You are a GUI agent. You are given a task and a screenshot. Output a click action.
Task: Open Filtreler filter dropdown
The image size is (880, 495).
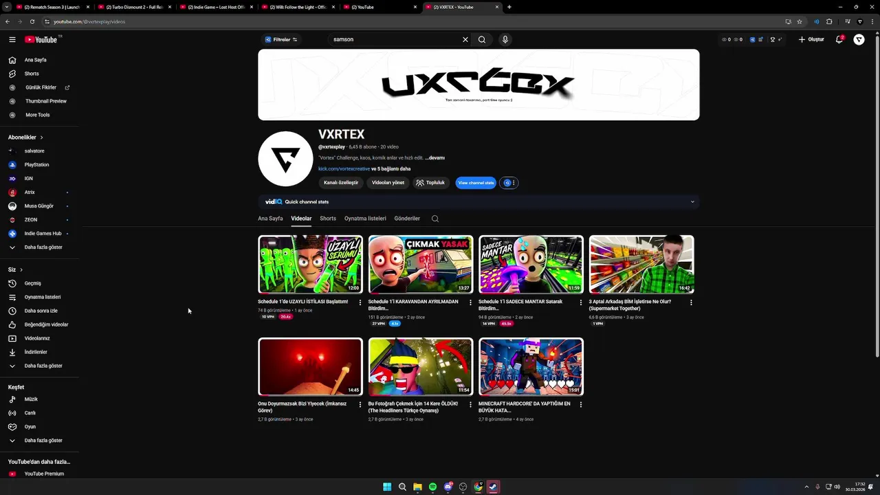click(281, 39)
